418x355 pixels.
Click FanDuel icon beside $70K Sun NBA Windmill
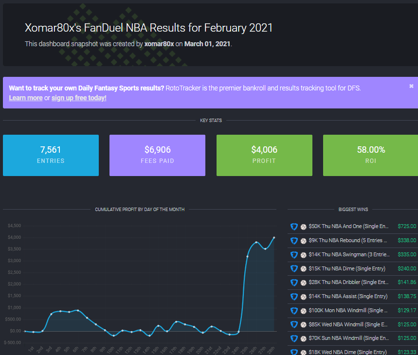click(294, 338)
